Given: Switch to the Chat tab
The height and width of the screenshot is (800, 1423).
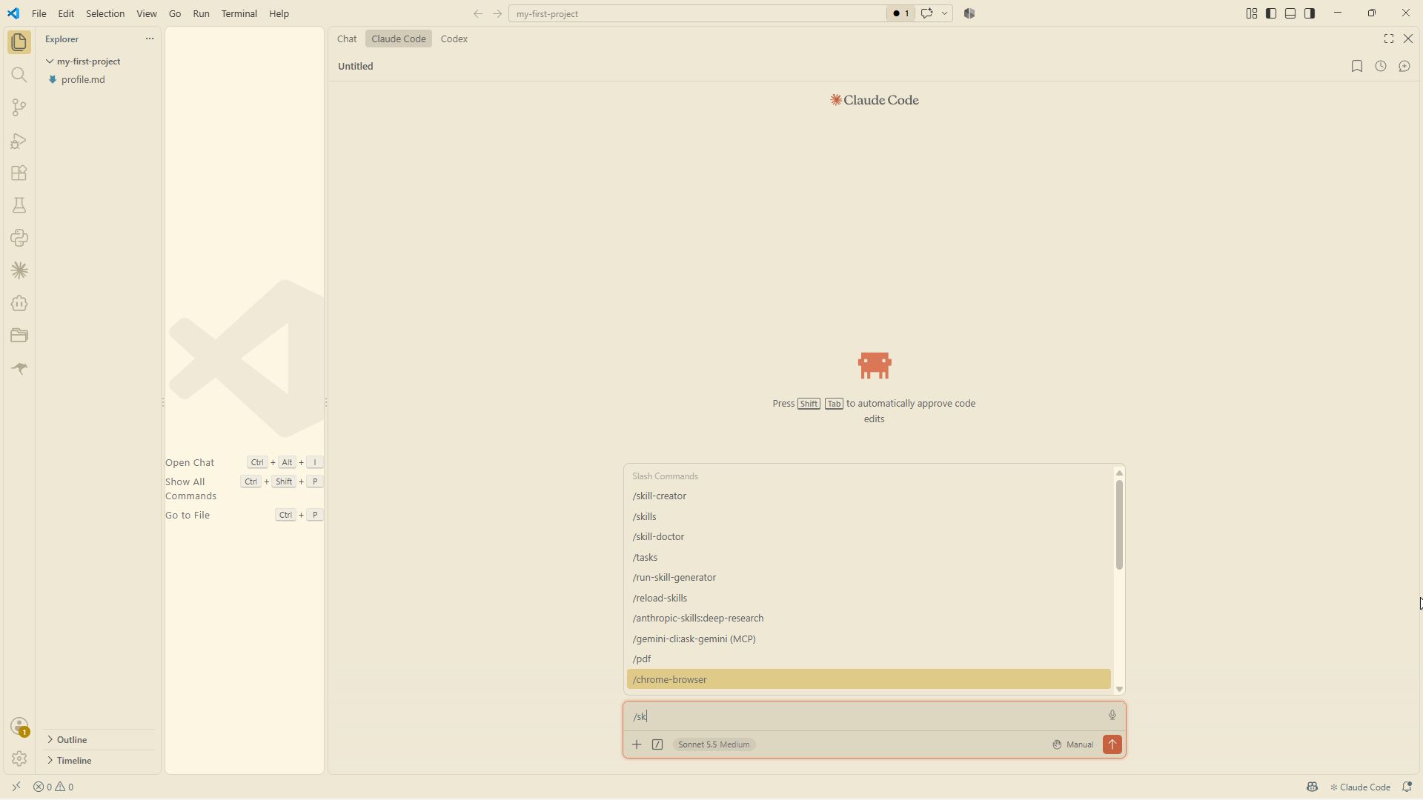Looking at the screenshot, I should (347, 39).
